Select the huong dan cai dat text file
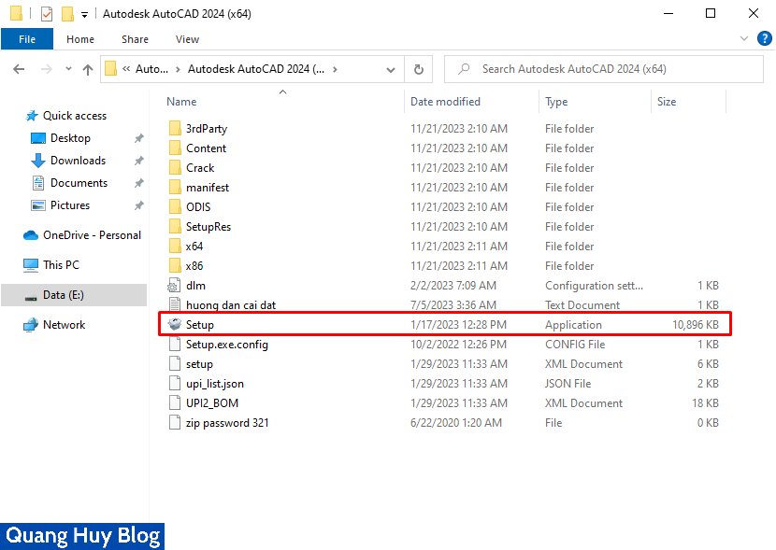This screenshot has width=776, height=550. [230, 305]
